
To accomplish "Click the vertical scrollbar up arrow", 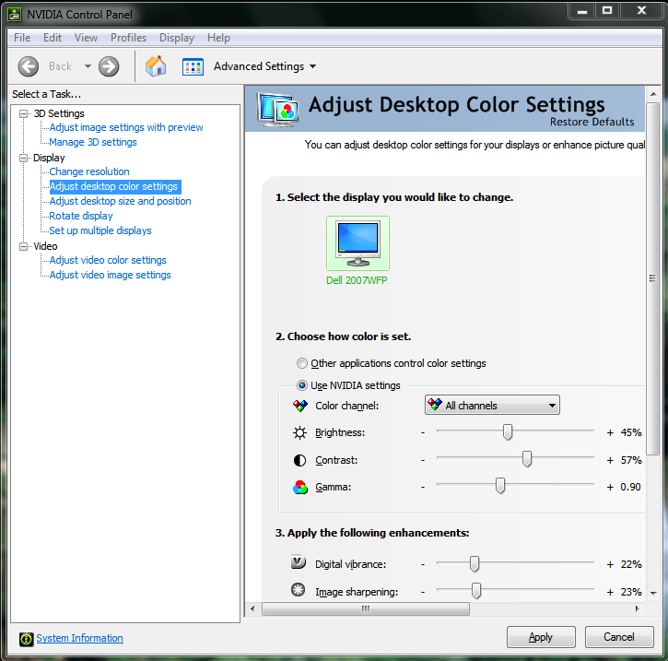I will [x=653, y=94].
